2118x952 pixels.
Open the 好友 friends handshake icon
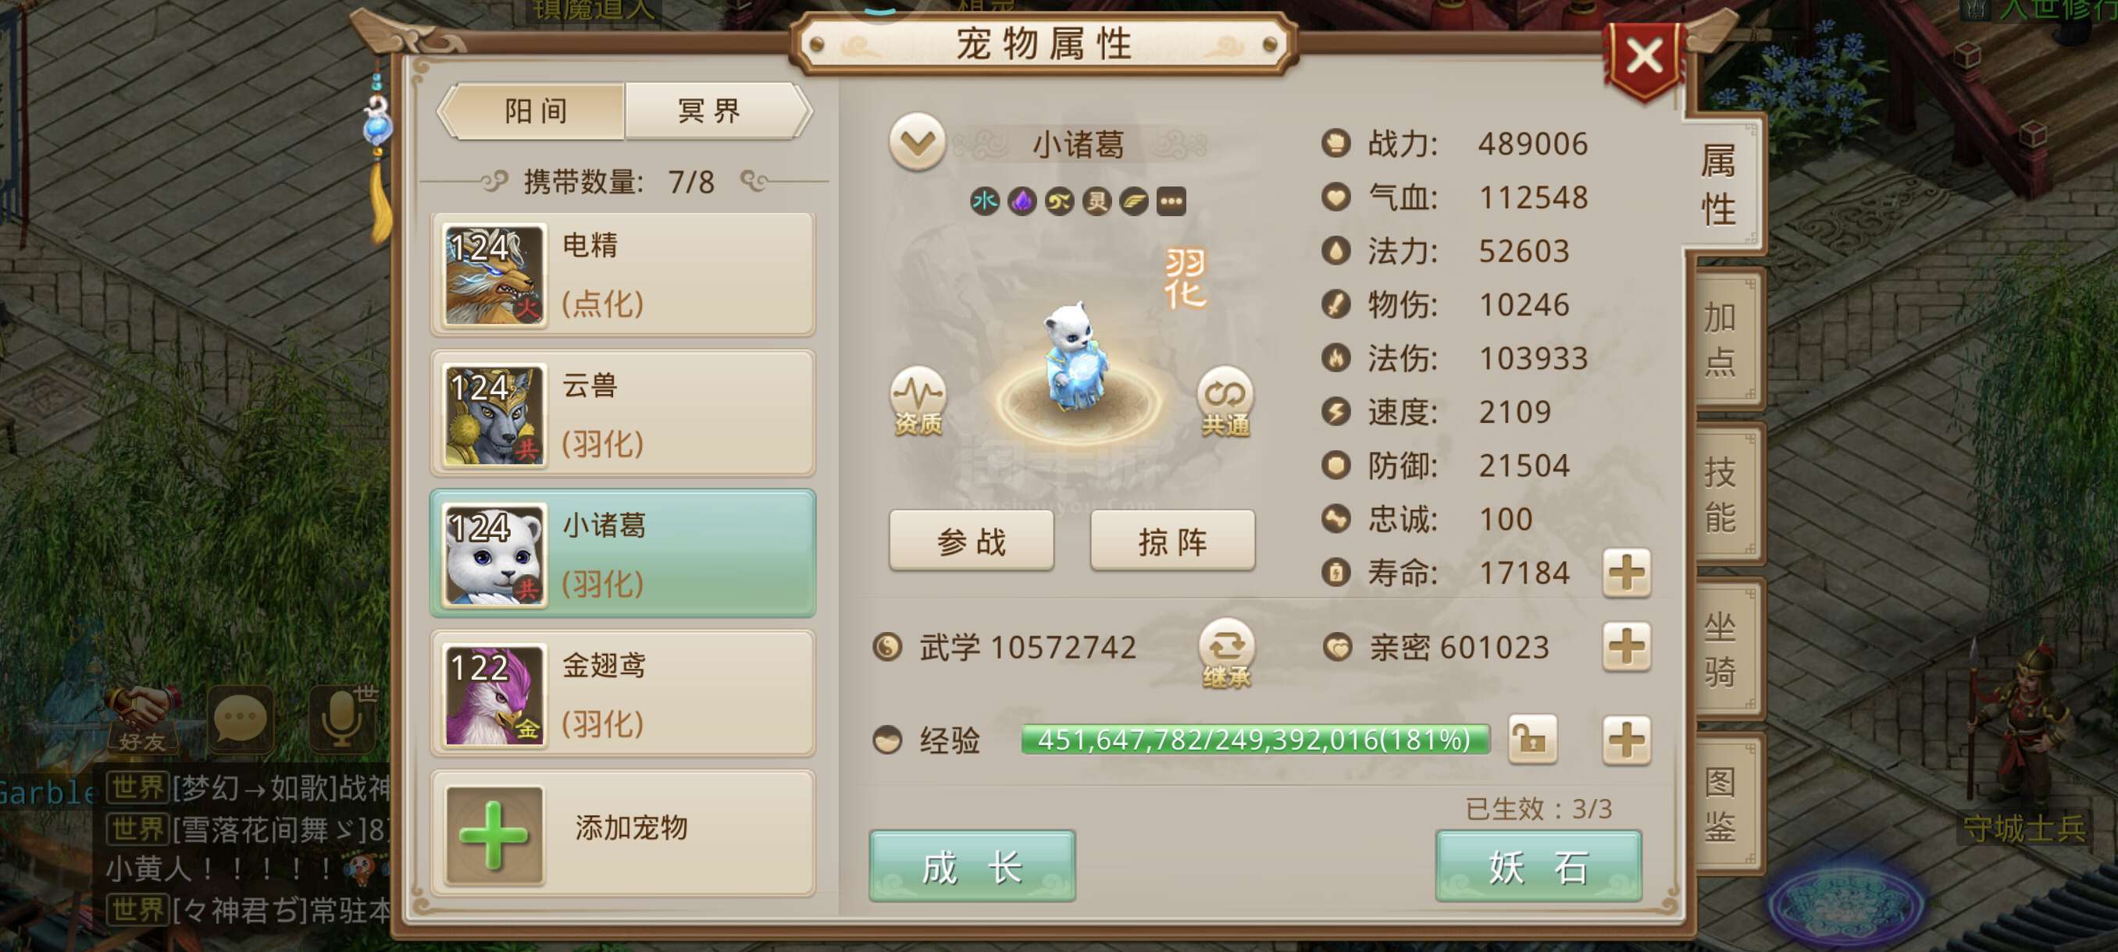143,719
